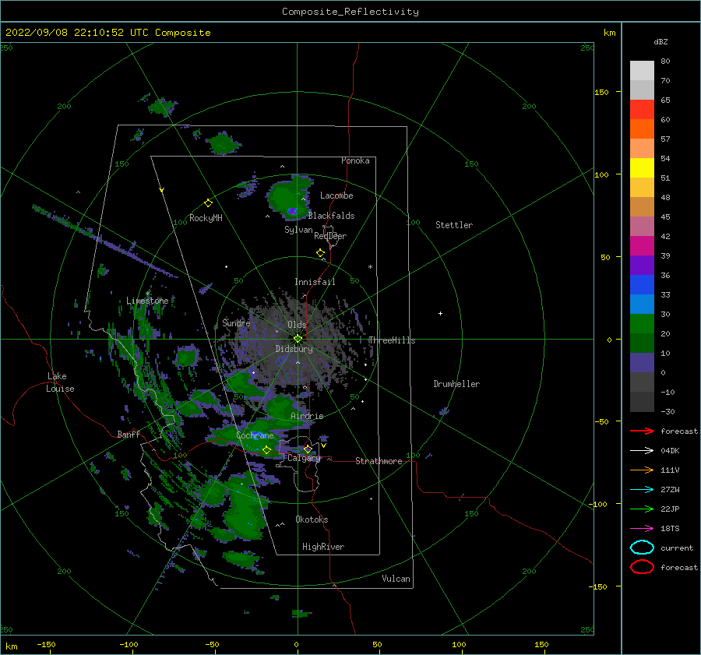
Task: Click the red forecast arrow in legend
Action: pos(642,431)
